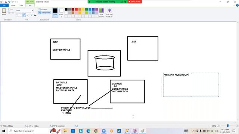Set text background to Opaque
Viewport: 239px width, 134px height.
[43, 9]
